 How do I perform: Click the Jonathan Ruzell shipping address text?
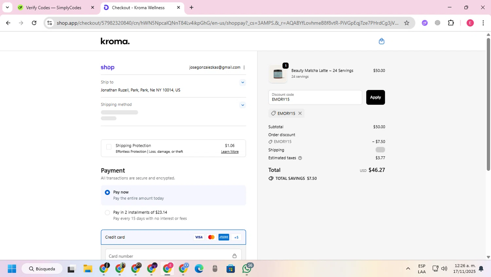140,90
